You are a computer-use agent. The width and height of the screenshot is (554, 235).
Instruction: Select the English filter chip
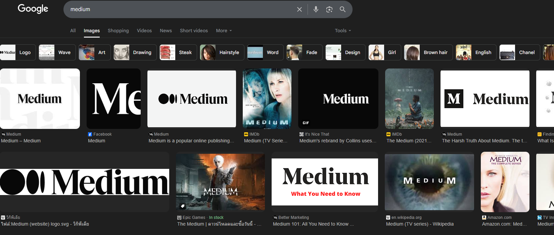[x=476, y=52]
